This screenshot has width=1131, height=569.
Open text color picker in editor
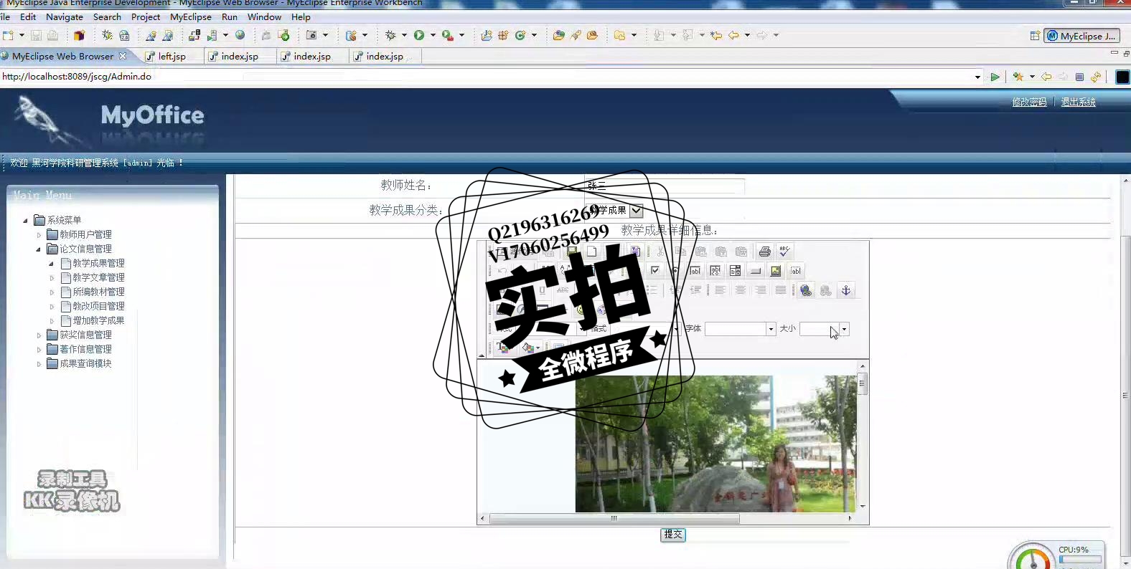point(505,348)
